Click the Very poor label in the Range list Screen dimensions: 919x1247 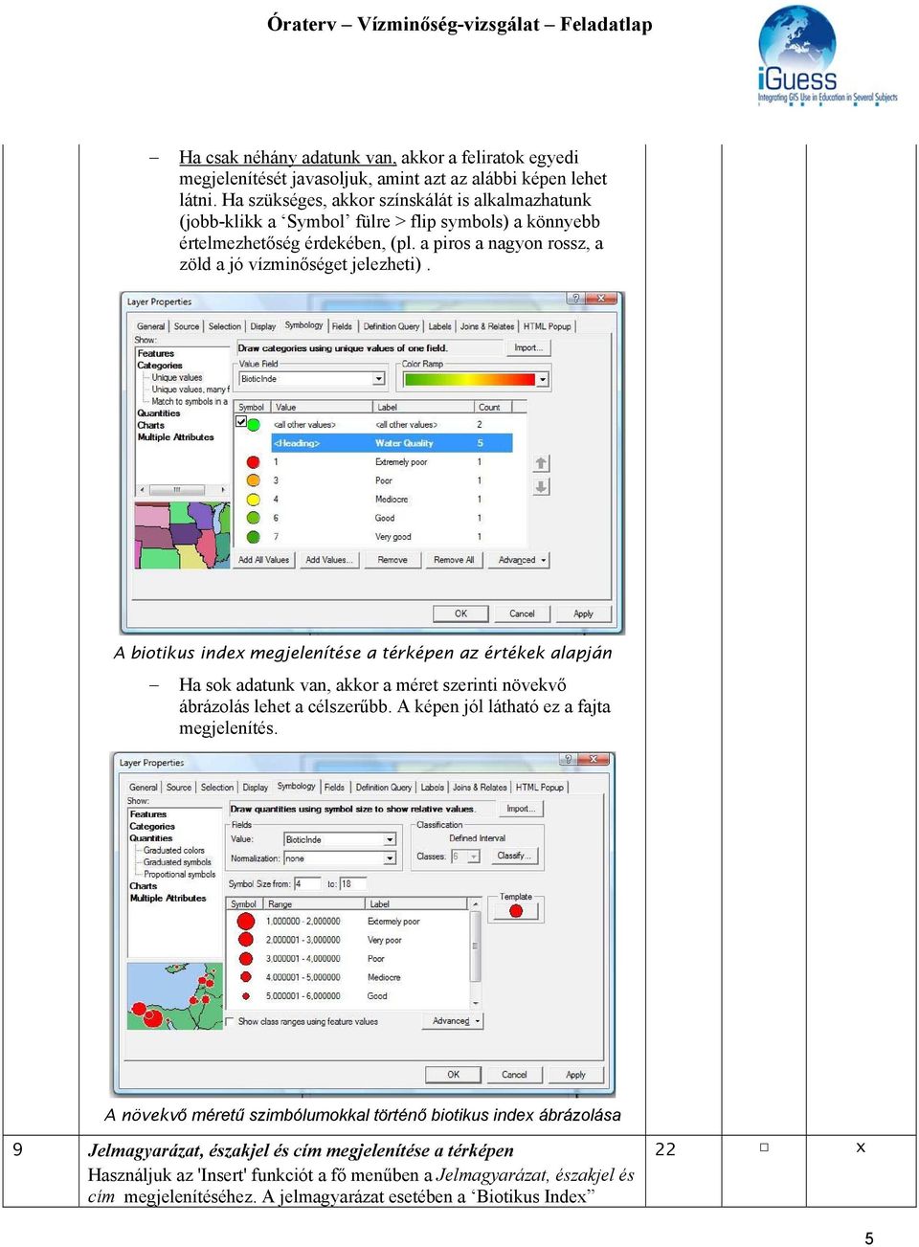click(x=385, y=940)
